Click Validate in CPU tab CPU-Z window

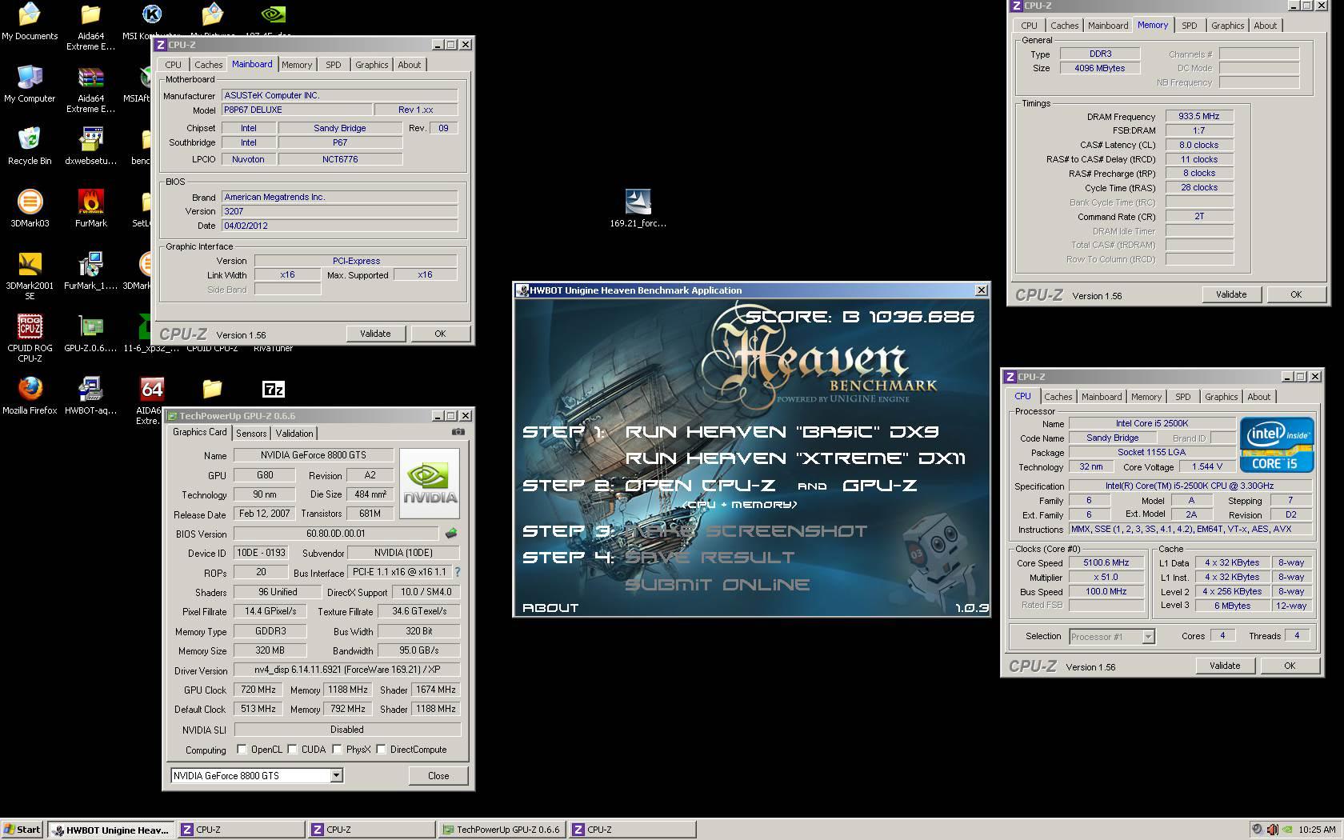click(x=1225, y=666)
